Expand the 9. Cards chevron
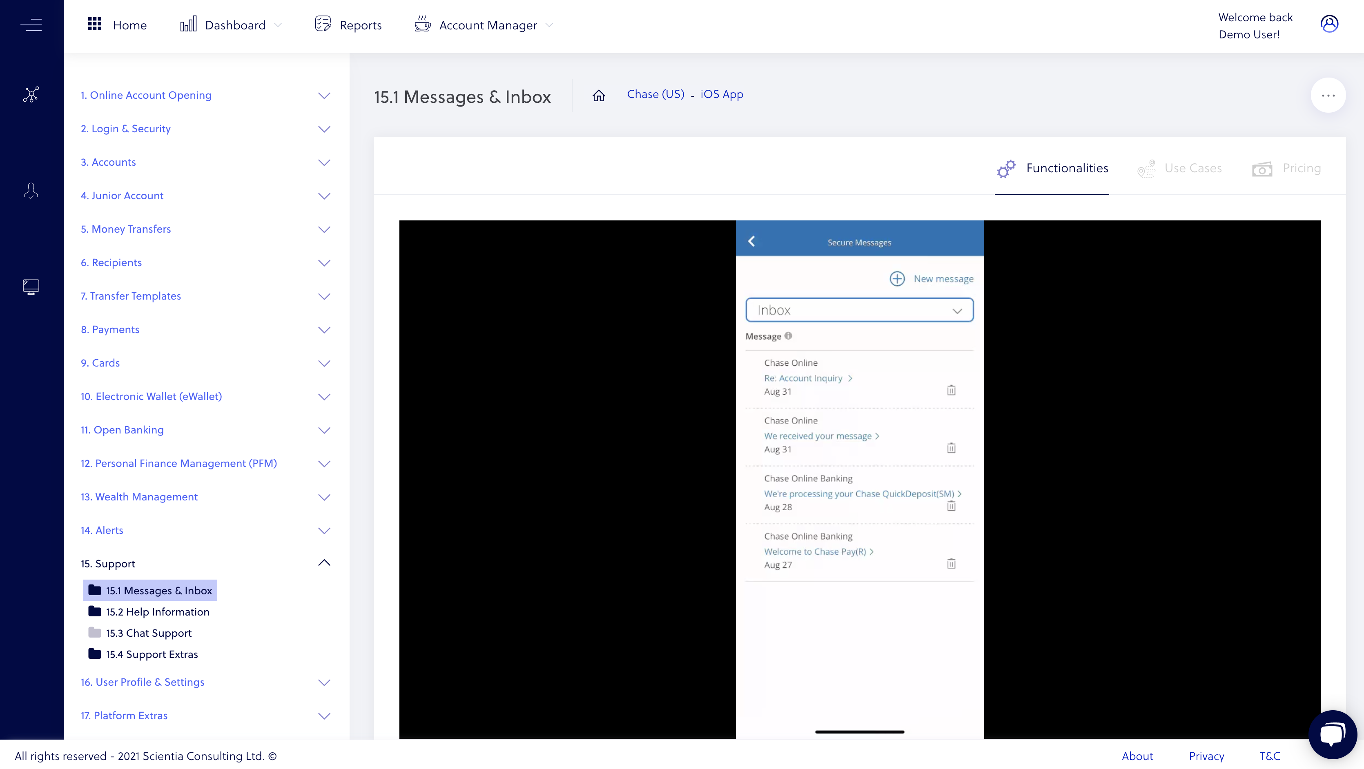The height and width of the screenshot is (769, 1364). pos(324,363)
